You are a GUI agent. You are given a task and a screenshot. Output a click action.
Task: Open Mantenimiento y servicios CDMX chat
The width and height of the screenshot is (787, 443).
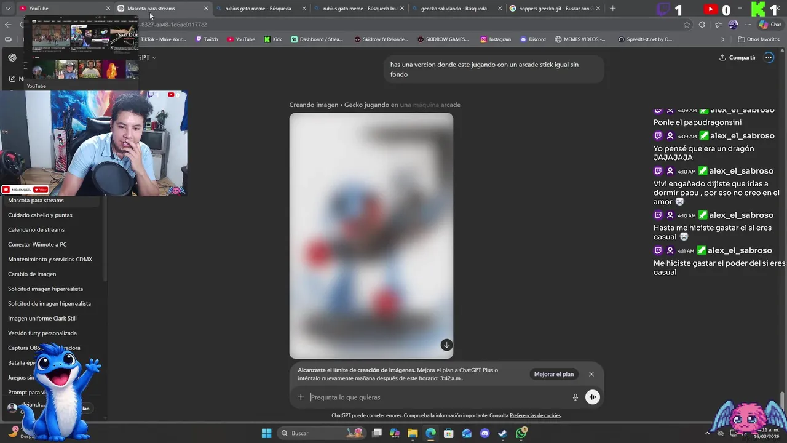(x=52, y=260)
